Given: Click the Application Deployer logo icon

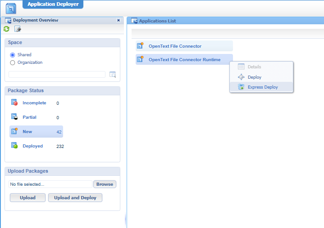Looking at the screenshot, I should point(10,7).
